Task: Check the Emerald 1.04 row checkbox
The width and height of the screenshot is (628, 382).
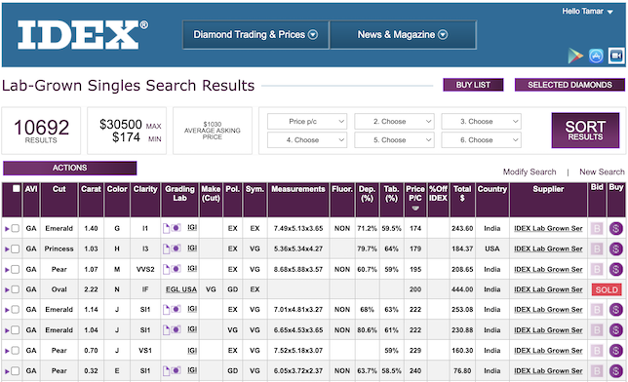Action: [16, 330]
